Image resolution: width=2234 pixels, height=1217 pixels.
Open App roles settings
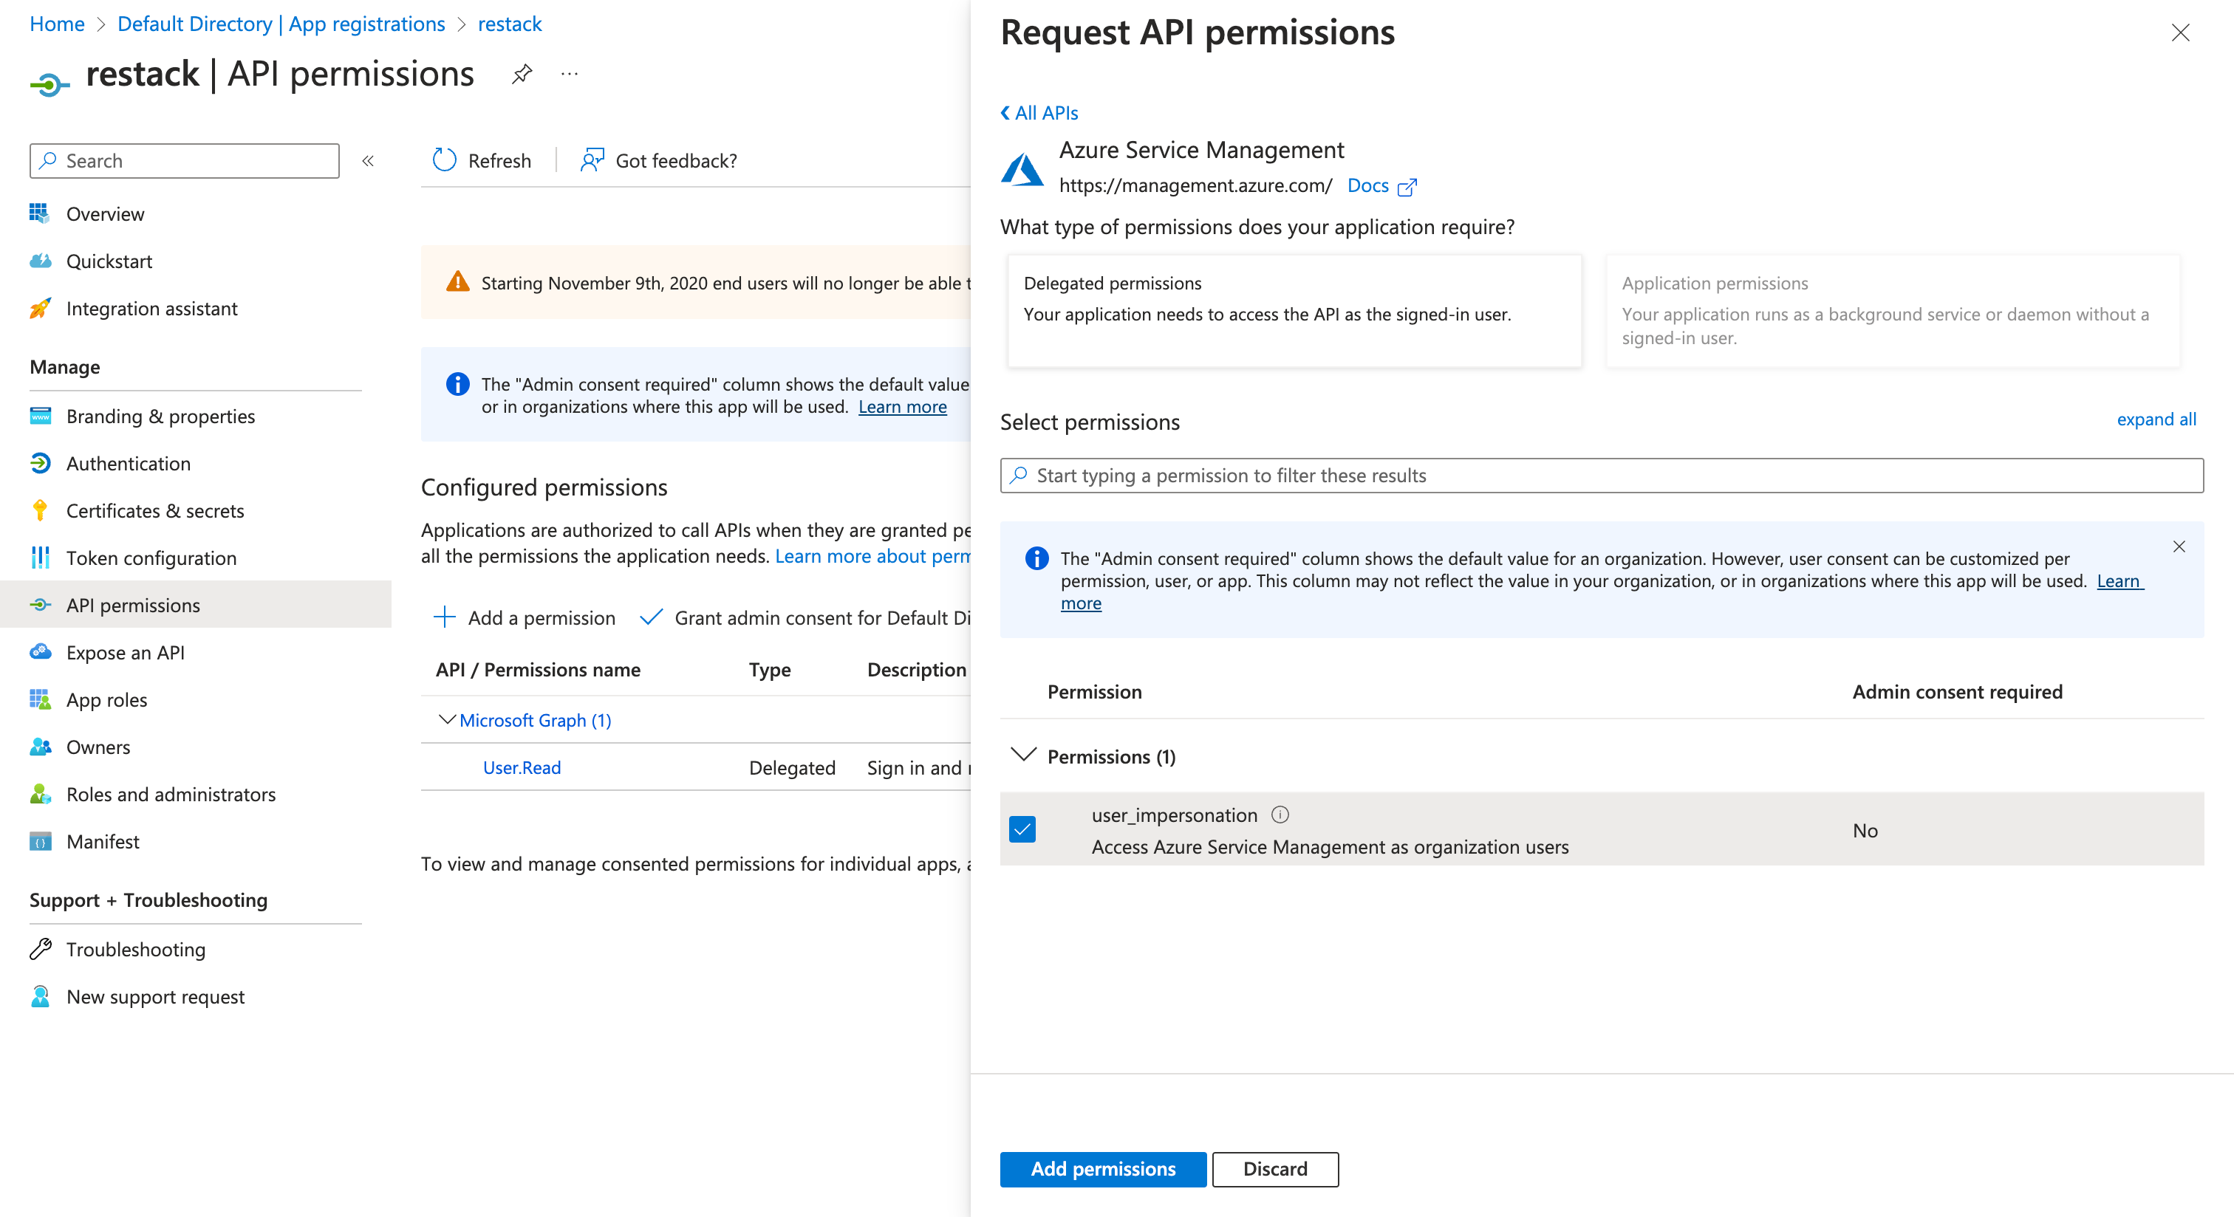(x=106, y=699)
